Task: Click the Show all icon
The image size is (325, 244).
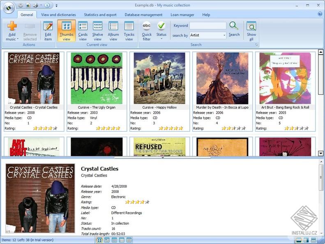Action: (251, 27)
